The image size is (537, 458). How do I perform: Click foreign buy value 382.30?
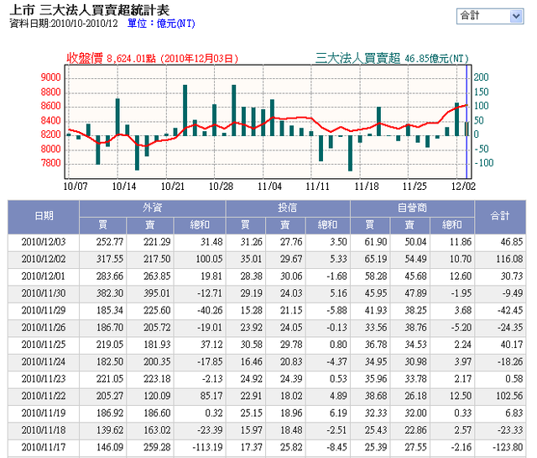[x=110, y=293]
